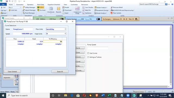Viewport: 174px width, 98px height.
Task: Open the File menu
Action: coord(3,4)
